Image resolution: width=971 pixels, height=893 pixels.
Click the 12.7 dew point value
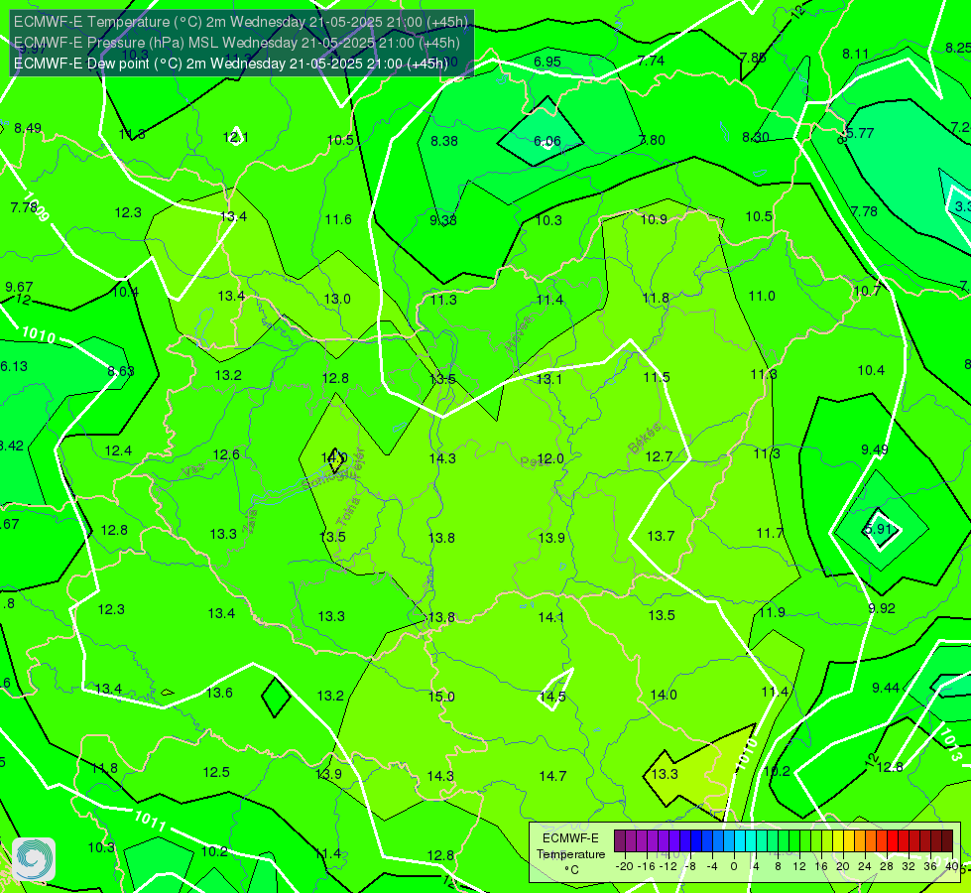coord(659,457)
